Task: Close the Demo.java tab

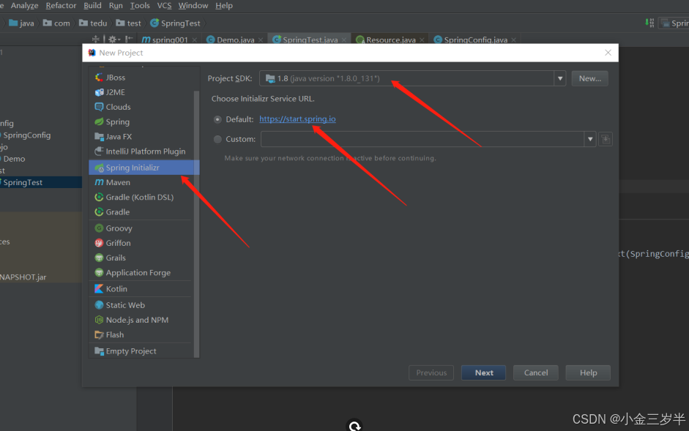Action: pos(261,40)
